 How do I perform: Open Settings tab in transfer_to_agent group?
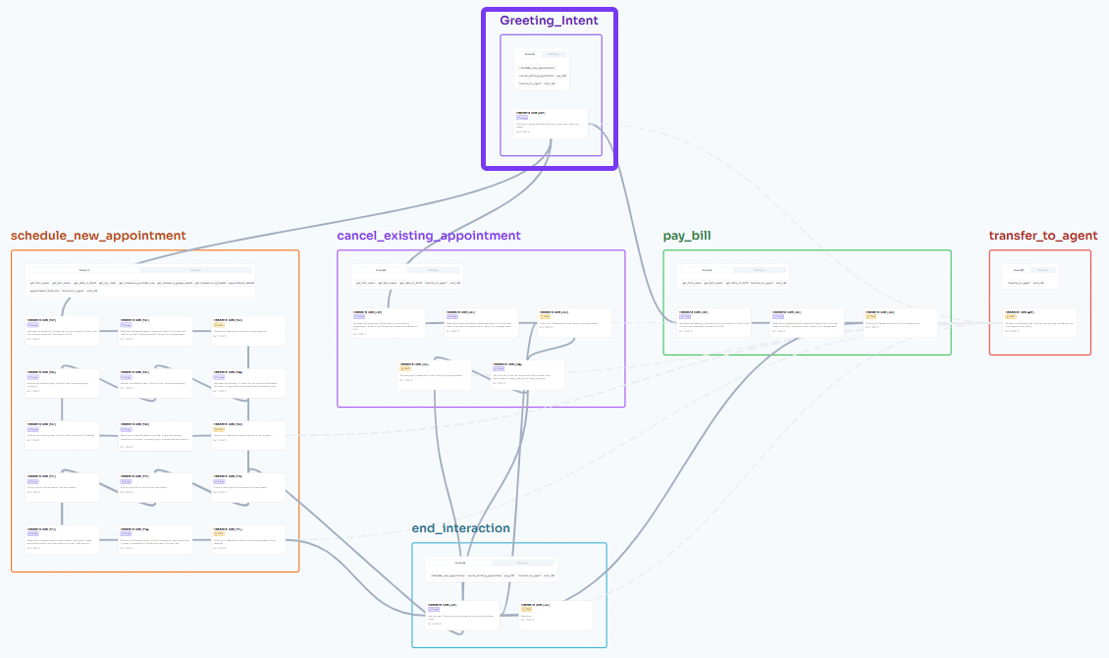click(x=1043, y=270)
